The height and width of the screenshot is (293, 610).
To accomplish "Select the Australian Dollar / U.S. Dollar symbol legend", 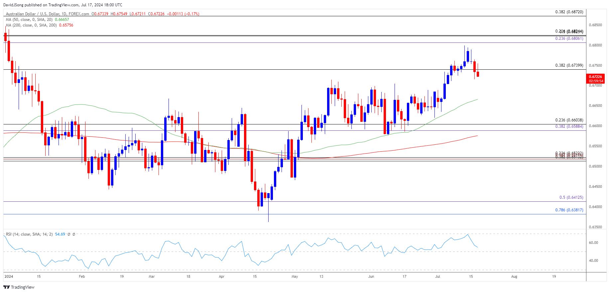I will click(x=48, y=14).
